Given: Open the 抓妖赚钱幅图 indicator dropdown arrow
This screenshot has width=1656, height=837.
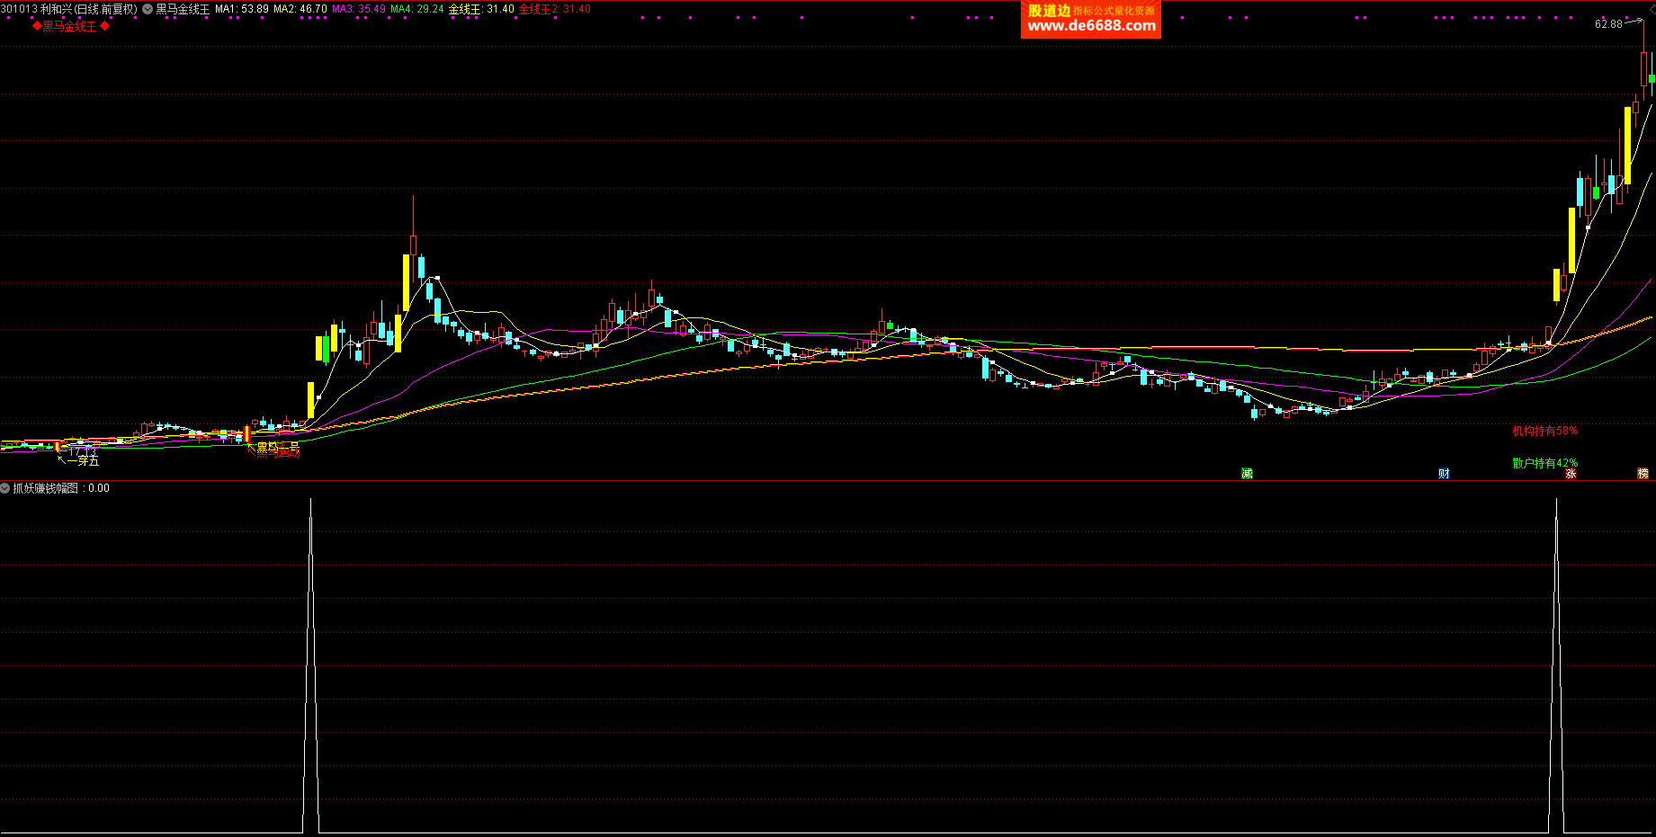Looking at the screenshot, I should (x=5, y=488).
